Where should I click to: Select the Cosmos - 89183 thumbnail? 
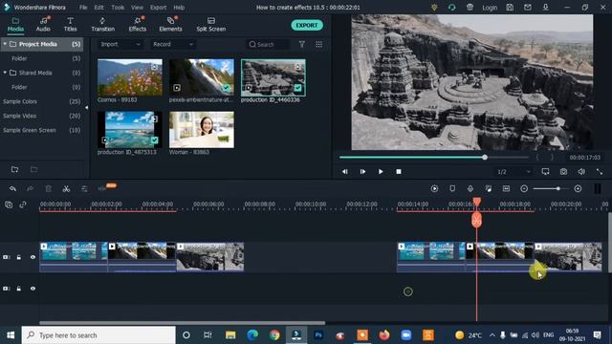(x=130, y=77)
